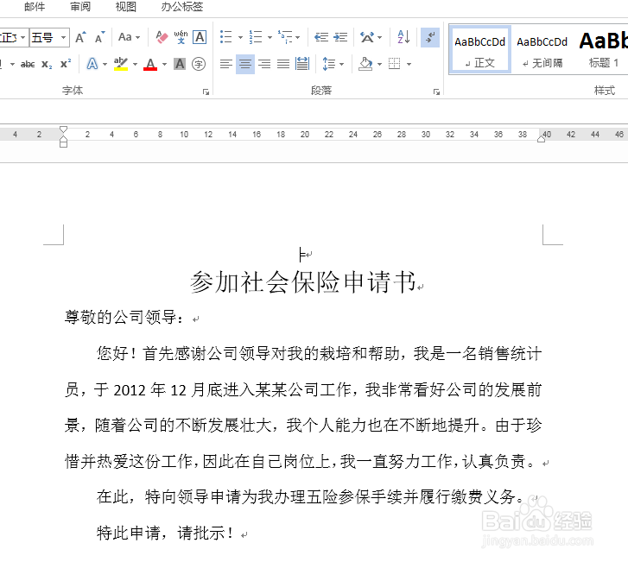The height and width of the screenshot is (562, 628).
Task: Click the Clear Formatting eraser icon
Action: [162, 38]
